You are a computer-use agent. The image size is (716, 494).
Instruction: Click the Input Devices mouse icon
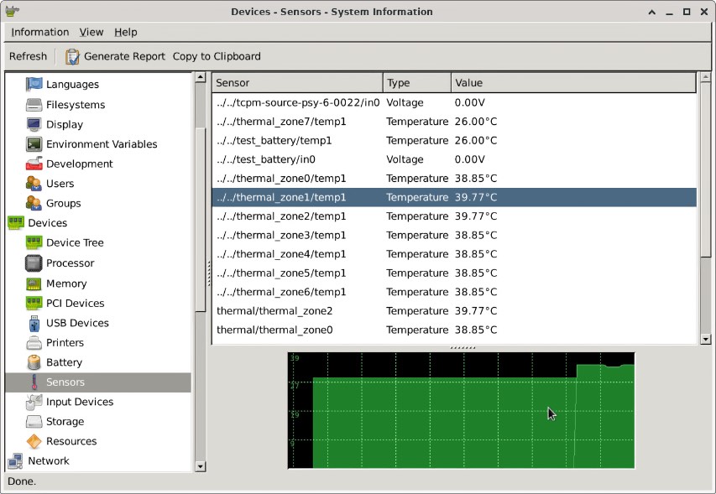(34, 402)
